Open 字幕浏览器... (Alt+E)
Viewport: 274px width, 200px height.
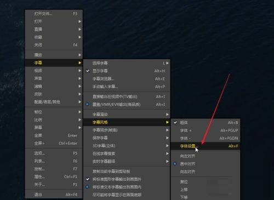127,79
